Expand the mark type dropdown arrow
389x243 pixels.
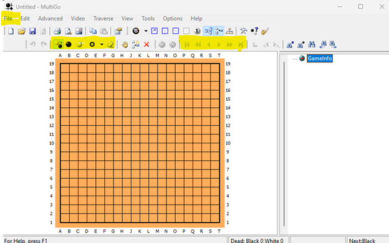coord(102,45)
